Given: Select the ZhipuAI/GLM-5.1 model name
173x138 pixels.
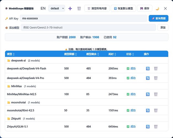Looking at the screenshot, I should (x=17, y=126).
